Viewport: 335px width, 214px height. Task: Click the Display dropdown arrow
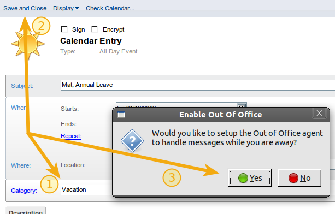coord(77,8)
